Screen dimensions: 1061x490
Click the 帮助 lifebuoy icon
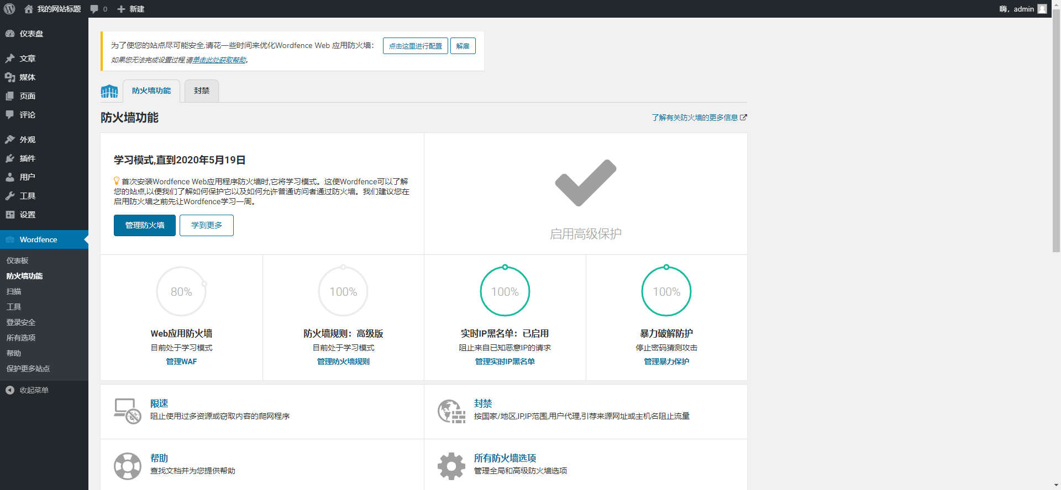[128, 466]
